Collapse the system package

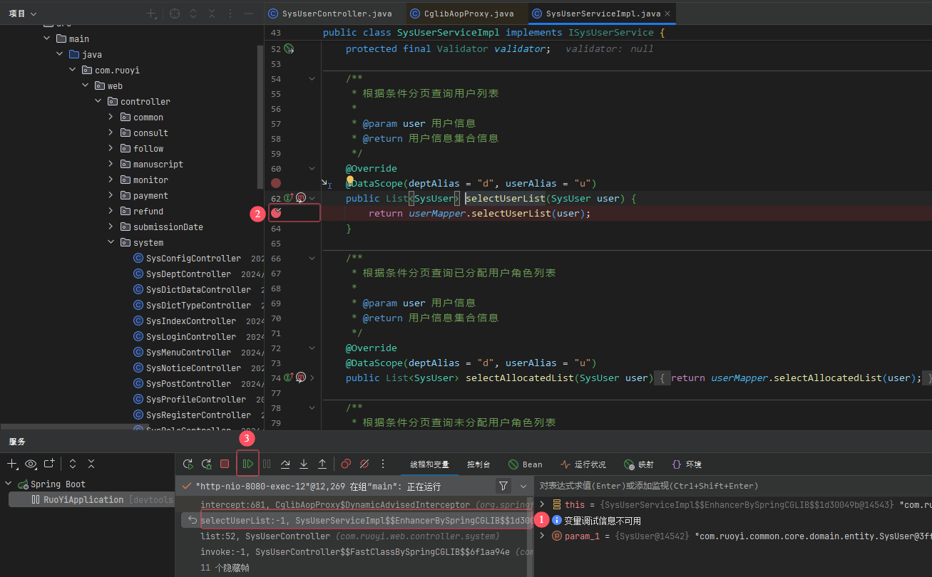tap(111, 242)
